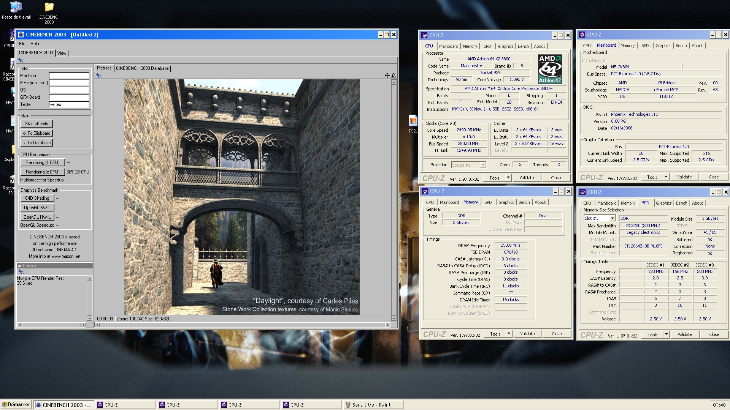Click the pin icon in Console panel
Screen dimensions: 730x410
[x=21, y=272]
